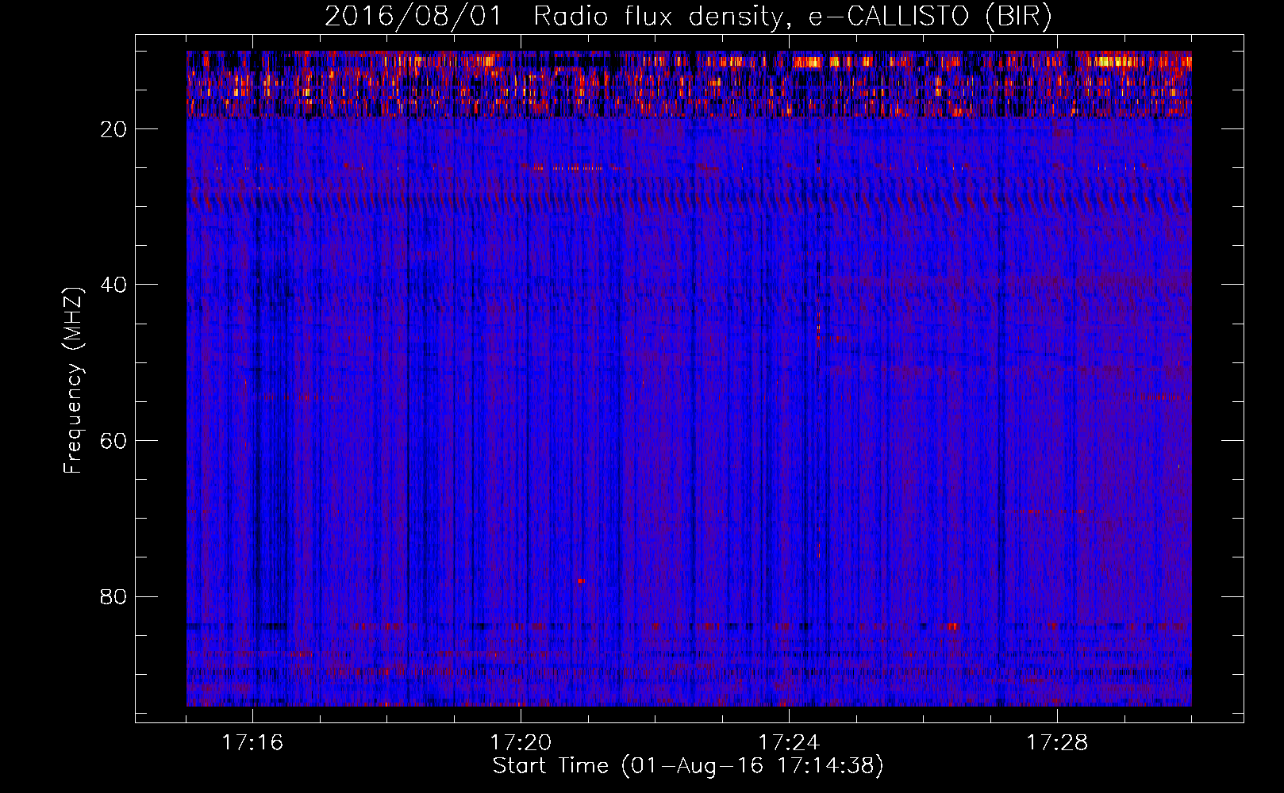
Task: Select the "Frequency (MHZ)" y-axis label
Action: [x=73, y=381]
